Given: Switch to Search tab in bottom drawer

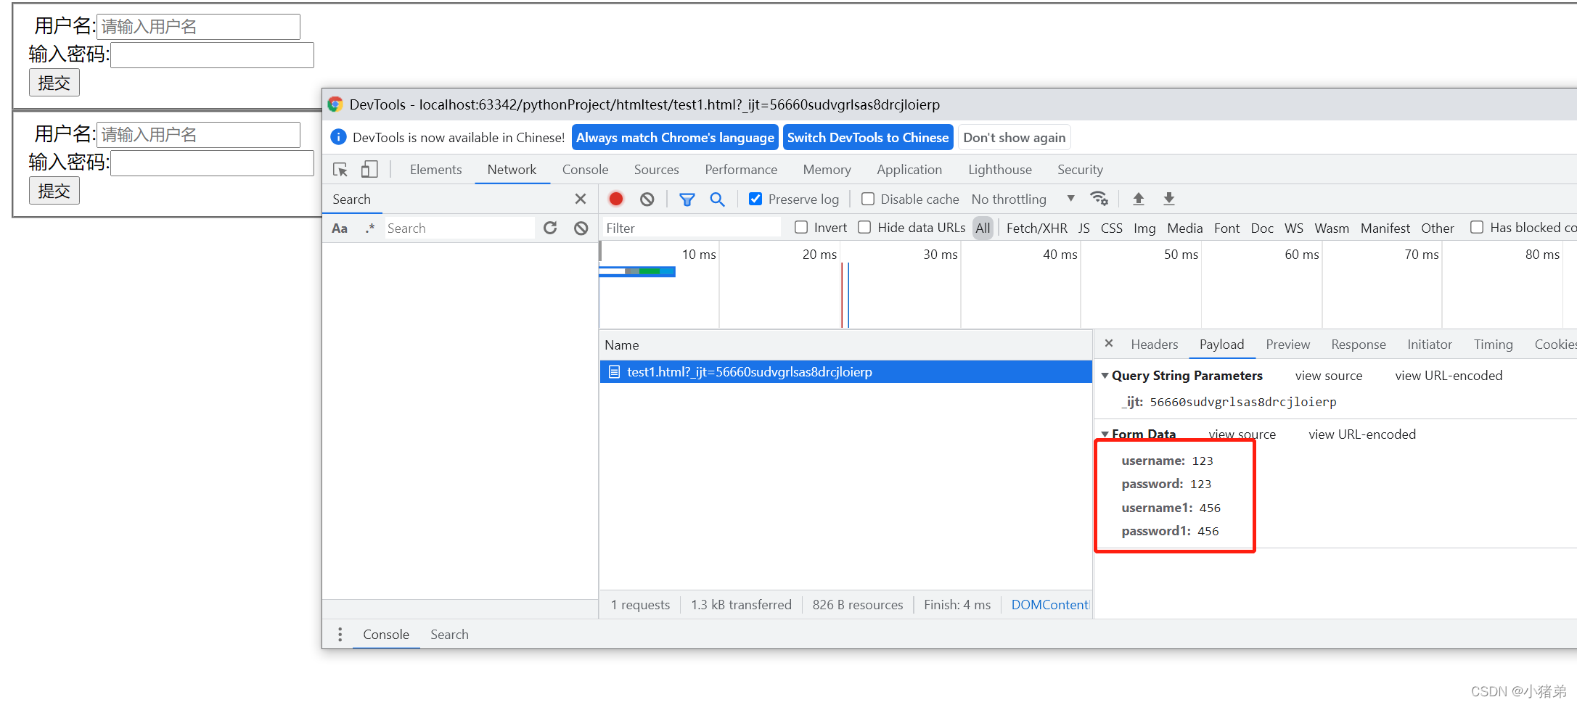Looking at the screenshot, I should (x=449, y=635).
